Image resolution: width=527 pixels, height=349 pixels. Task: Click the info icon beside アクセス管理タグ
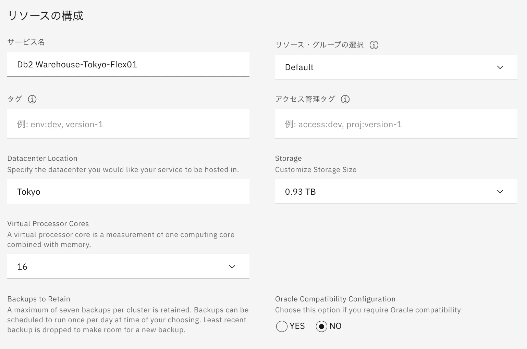click(345, 99)
